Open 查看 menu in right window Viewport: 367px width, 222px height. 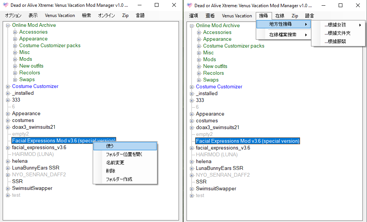click(210, 16)
